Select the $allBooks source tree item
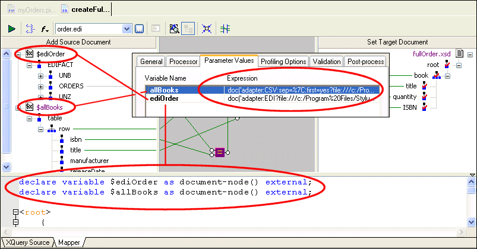Image resolution: width=477 pixels, height=249 pixels. point(50,107)
